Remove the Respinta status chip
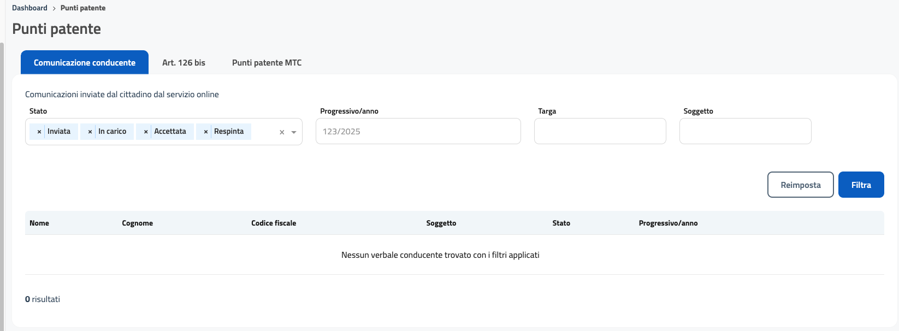The height and width of the screenshot is (331, 899). (205, 132)
